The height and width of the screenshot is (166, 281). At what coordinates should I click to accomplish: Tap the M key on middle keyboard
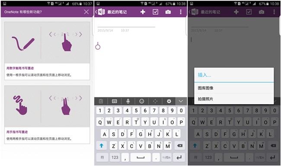tap(168, 146)
